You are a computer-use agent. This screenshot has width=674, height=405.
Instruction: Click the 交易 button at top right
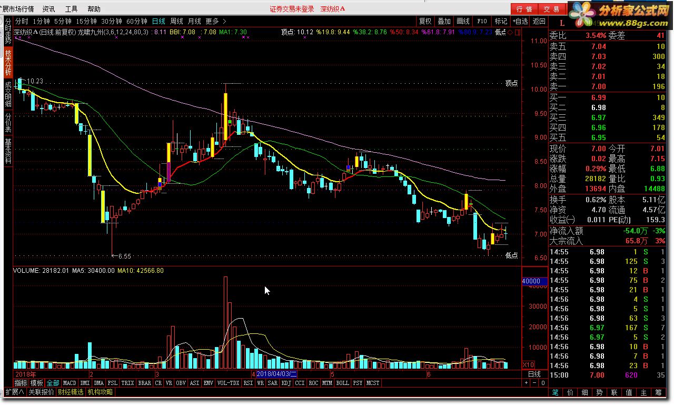[551, 9]
